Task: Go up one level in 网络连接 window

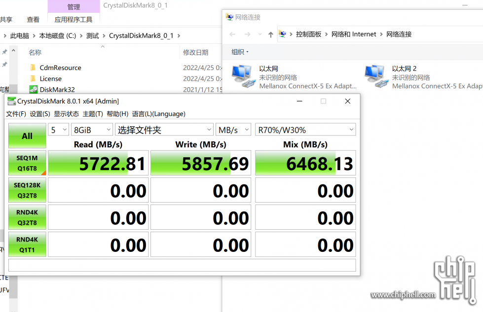Action: pyautogui.click(x=270, y=35)
